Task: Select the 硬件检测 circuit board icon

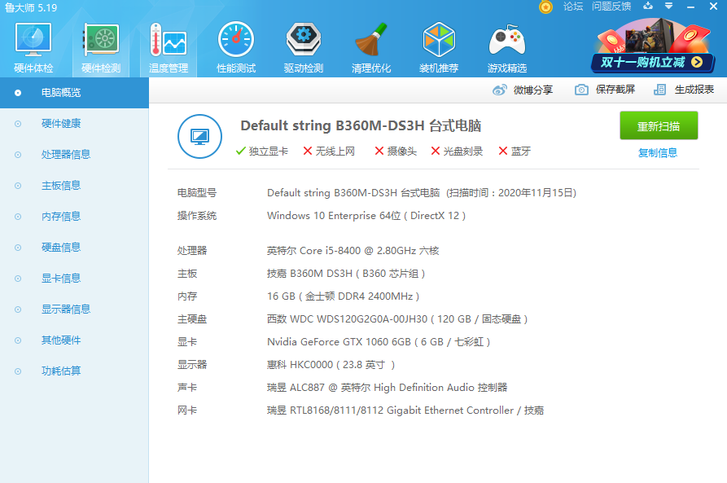Action: tap(101, 39)
